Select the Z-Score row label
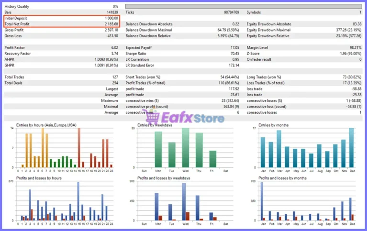The image size is (367, 231). [x=253, y=54]
